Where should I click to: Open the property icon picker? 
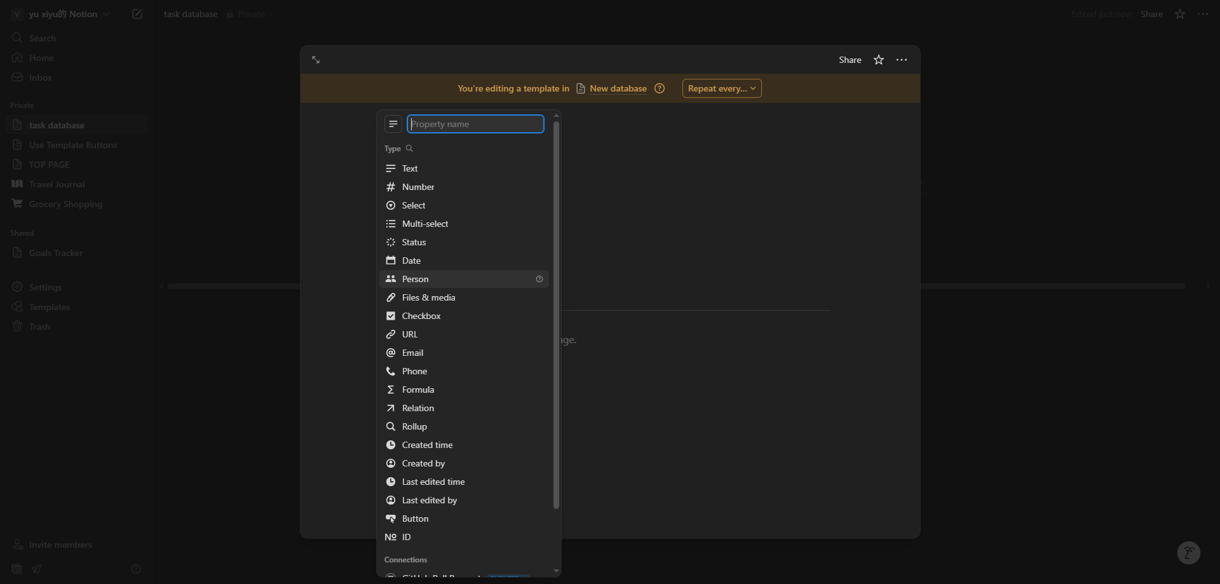(393, 124)
